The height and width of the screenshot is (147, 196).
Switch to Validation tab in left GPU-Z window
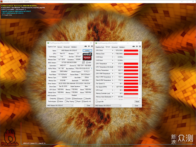(74, 47)
